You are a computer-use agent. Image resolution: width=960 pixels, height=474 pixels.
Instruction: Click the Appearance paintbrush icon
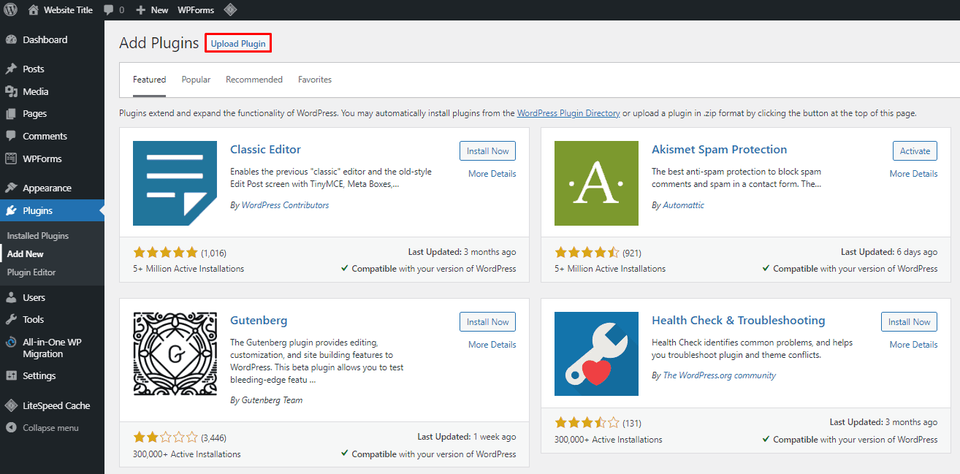pos(12,187)
